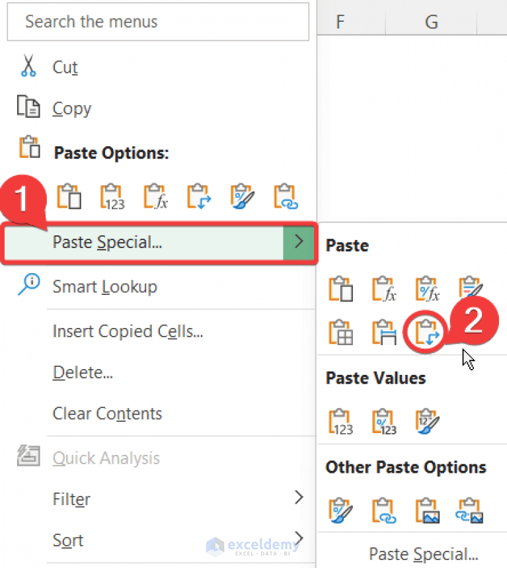This screenshot has width=507, height=568.
Task: Pick the Values 123 icon under Paste Values
Action: [340, 421]
